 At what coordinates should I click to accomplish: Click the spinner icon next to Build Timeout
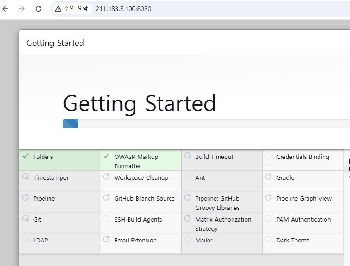188,156
